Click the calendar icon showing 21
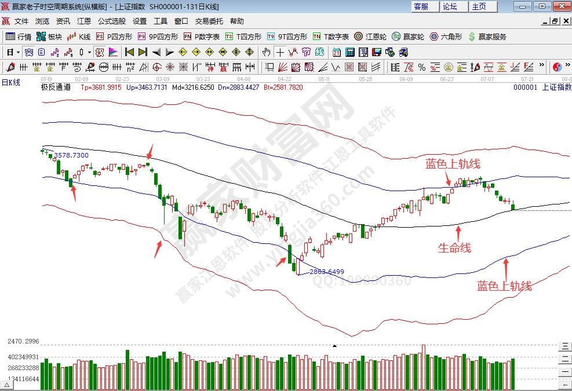The height and width of the screenshot is (391, 572). 337,52
